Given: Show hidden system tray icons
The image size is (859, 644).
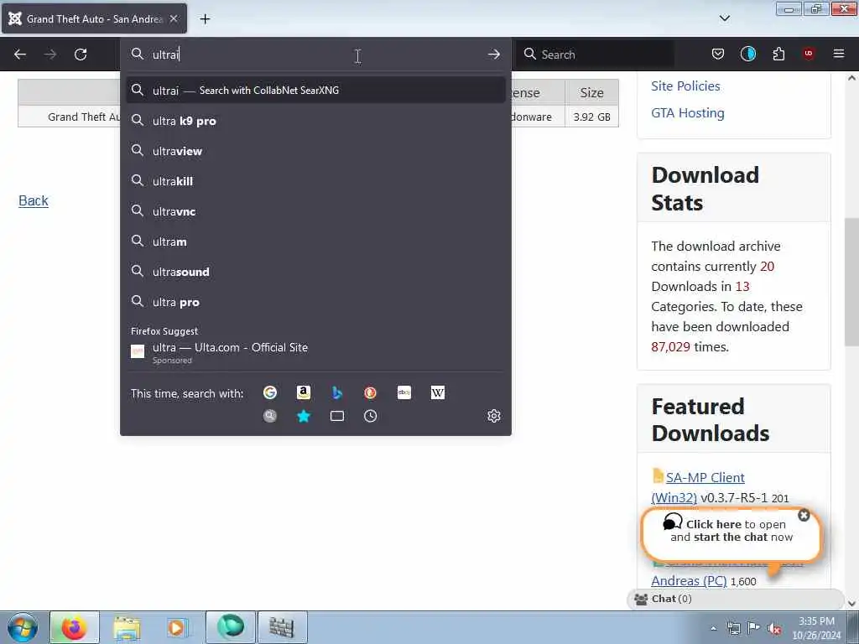Looking at the screenshot, I should pyautogui.click(x=713, y=628).
